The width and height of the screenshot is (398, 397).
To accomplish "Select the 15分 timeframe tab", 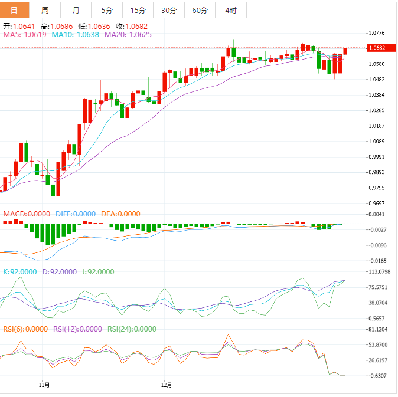I will [x=138, y=10].
